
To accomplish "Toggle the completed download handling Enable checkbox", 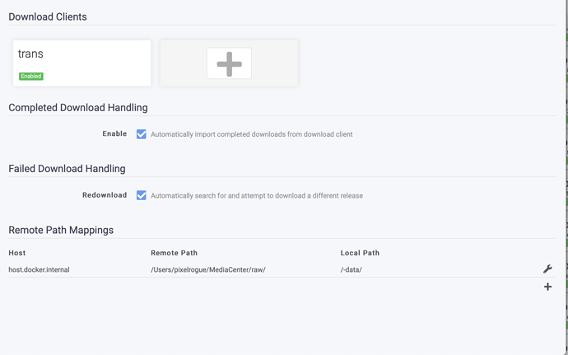I will 142,134.
